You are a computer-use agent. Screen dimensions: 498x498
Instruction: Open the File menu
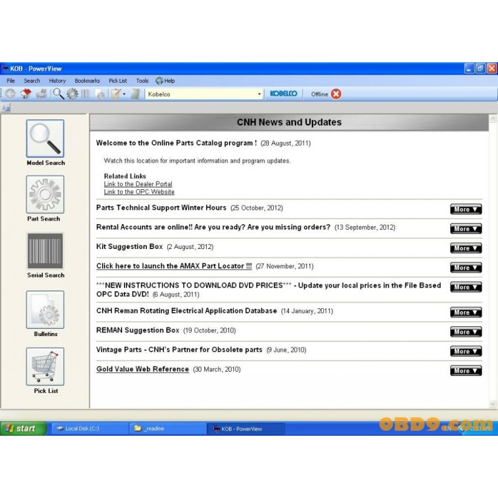[11, 81]
